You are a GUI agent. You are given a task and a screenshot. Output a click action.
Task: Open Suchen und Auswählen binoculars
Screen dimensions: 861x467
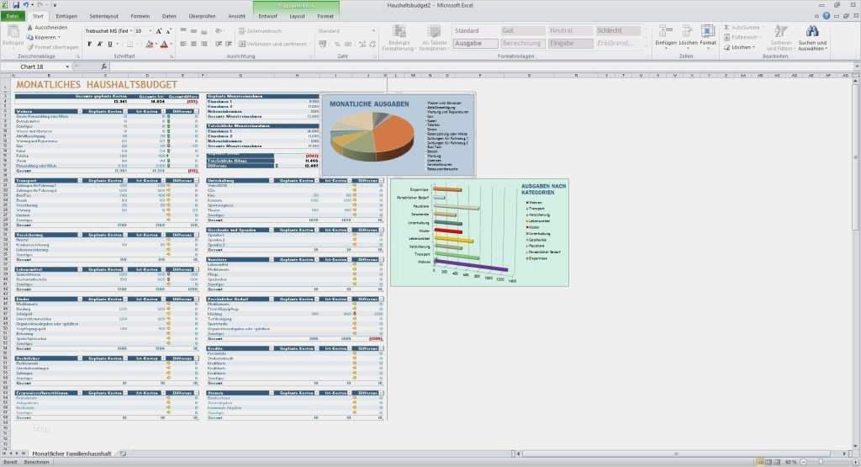coord(812,38)
